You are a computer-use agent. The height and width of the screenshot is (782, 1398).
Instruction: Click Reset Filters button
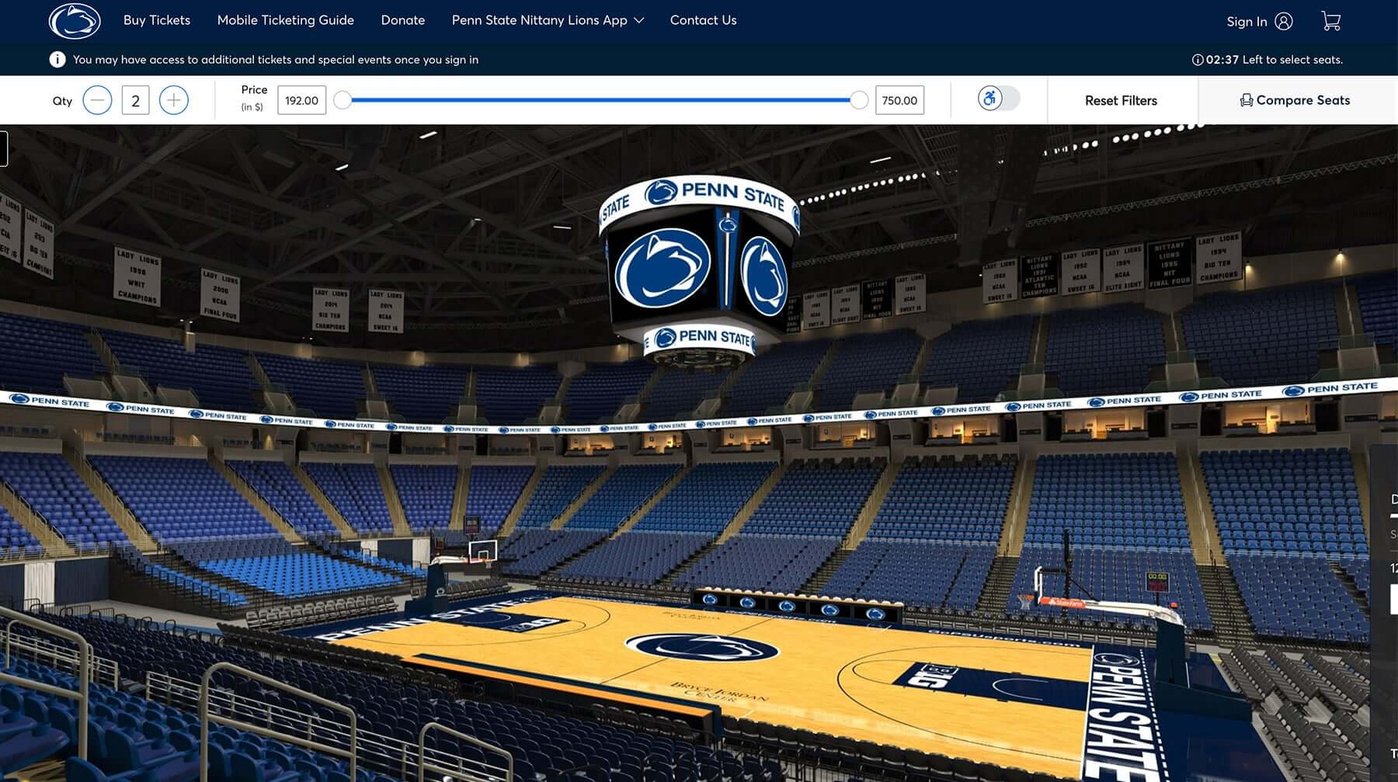[1121, 100]
